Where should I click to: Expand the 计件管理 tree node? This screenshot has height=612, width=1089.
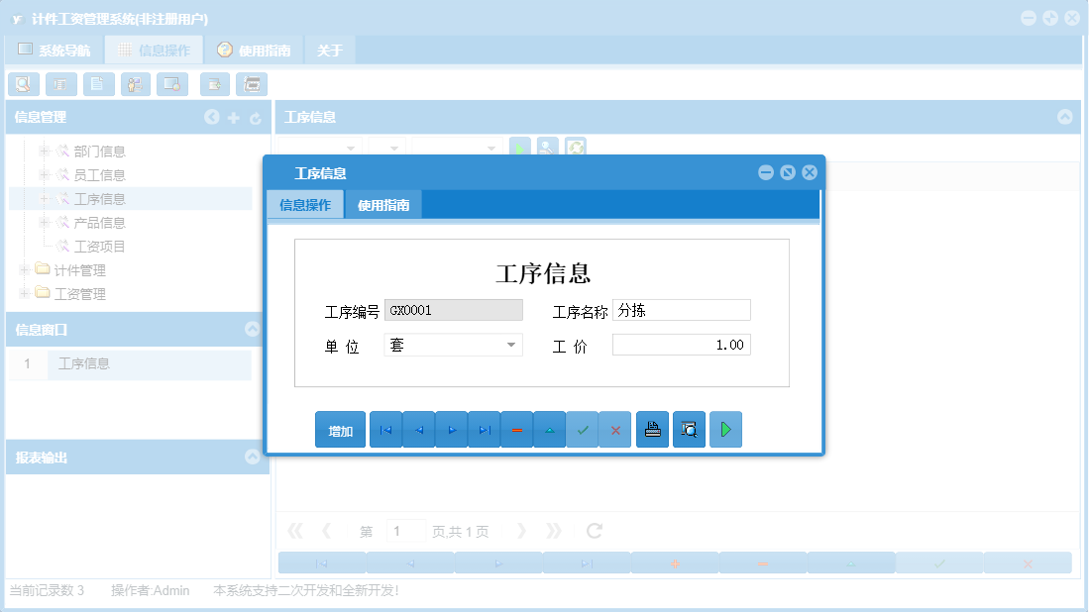[22, 269]
